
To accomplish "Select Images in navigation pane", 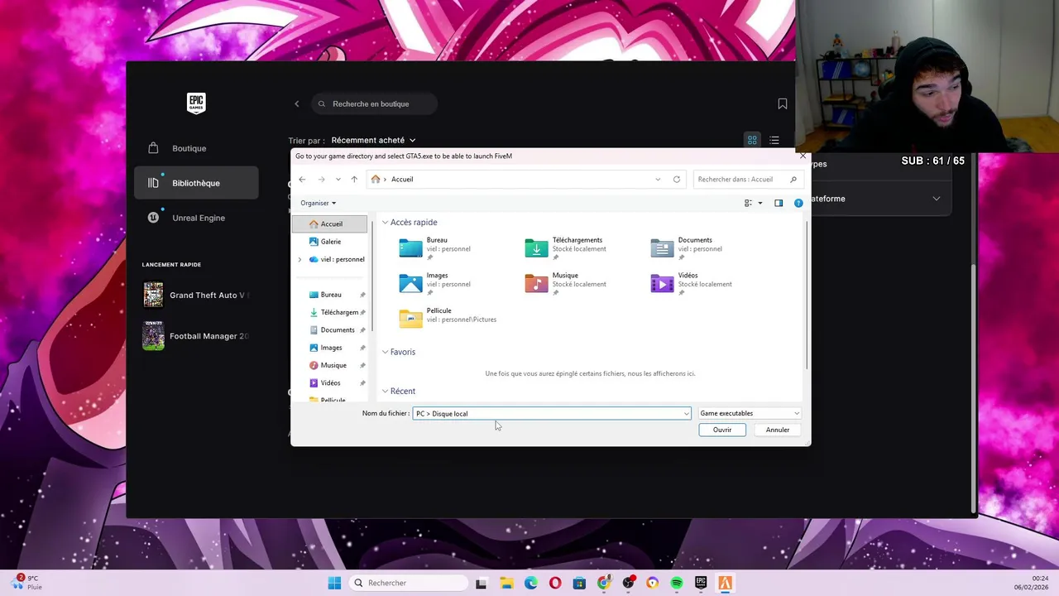I will [x=329, y=348].
